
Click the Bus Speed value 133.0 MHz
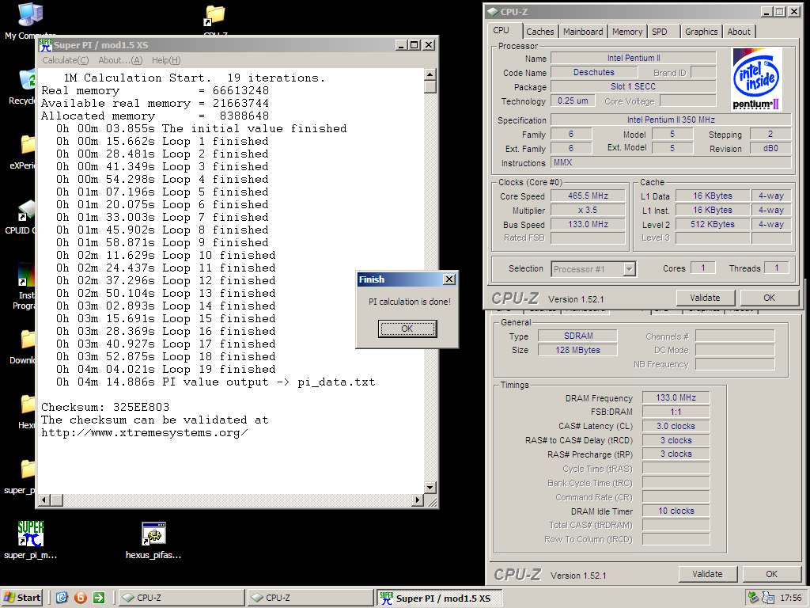tap(588, 224)
